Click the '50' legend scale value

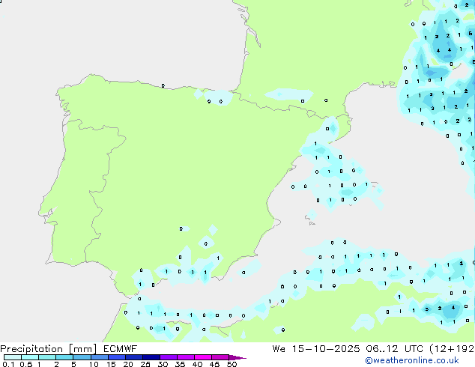click(x=232, y=364)
